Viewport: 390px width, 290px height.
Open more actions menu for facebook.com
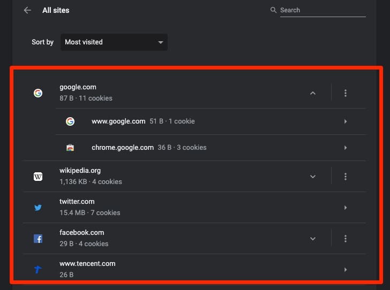tap(345, 239)
